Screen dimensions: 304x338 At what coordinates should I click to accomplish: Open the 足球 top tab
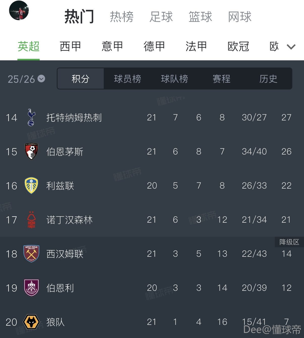click(x=161, y=17)
